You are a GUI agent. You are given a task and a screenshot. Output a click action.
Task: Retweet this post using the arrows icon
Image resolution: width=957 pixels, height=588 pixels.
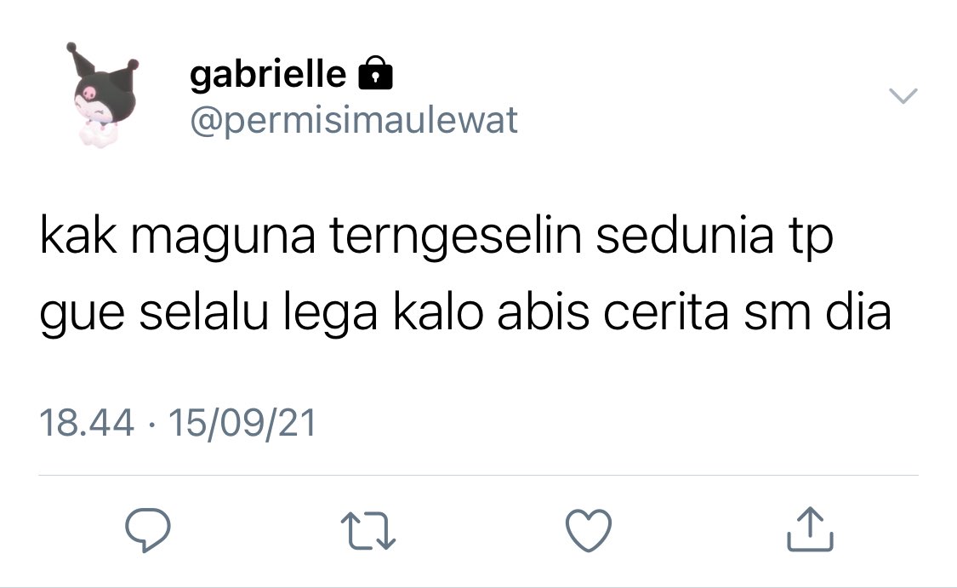pyautogui.click(x=368, y=531)
